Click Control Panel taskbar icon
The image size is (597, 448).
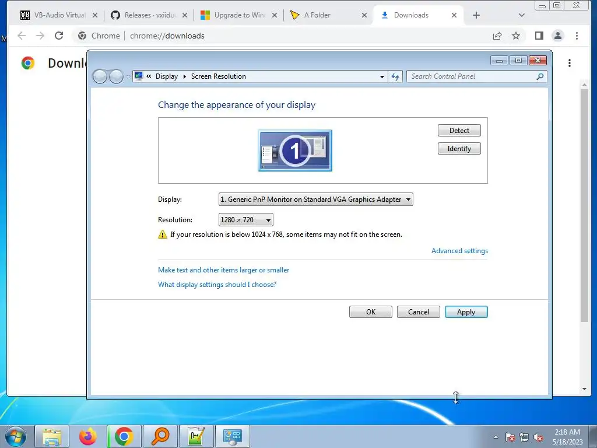pyautogui.click(x=233, y=436)
